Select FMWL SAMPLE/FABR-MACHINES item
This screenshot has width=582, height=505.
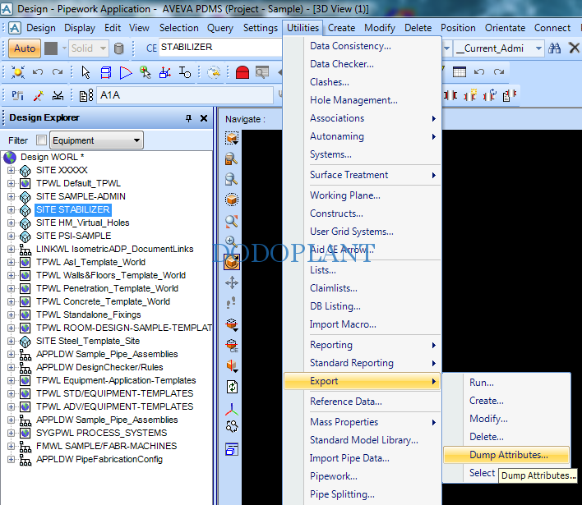pos(106,446)
